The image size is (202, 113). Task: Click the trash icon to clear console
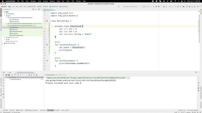(199, 90)
